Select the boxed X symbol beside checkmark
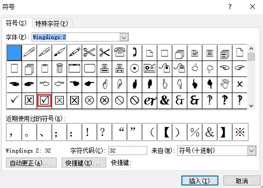 pyautogui.click(x=29, y=100)
